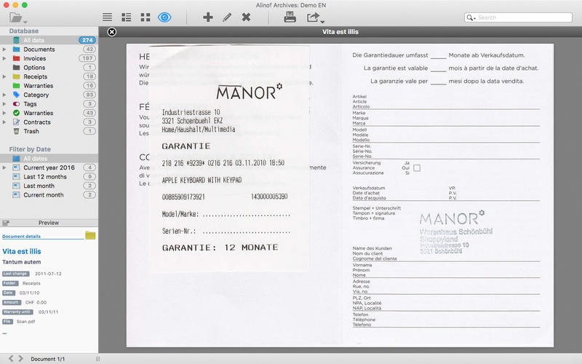Open the search magnifier options

coord(471,17)
